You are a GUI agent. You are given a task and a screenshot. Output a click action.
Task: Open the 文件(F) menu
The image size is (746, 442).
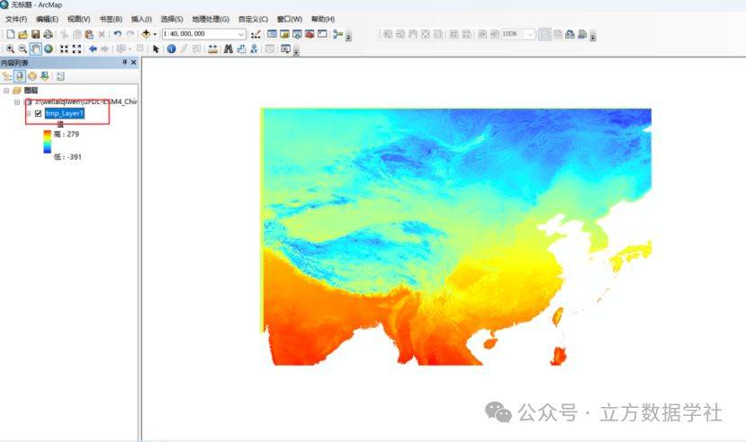[x=16, y=19]
